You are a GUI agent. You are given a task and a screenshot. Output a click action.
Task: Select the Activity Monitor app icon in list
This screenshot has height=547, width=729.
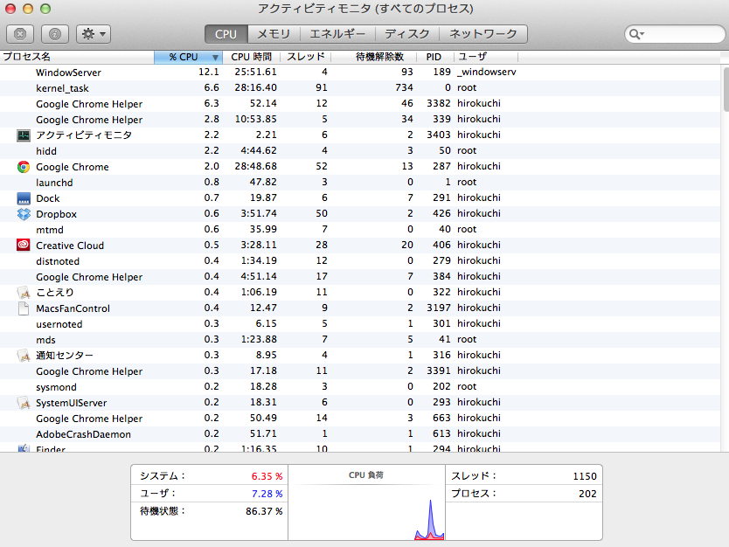point(24,135)
